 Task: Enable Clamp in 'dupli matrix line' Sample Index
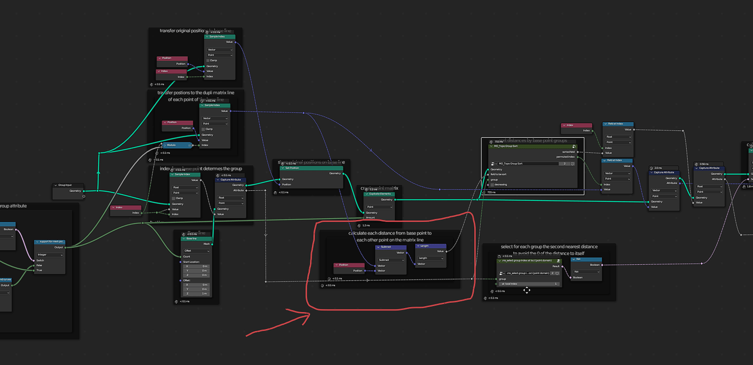[x=204, y=129]
